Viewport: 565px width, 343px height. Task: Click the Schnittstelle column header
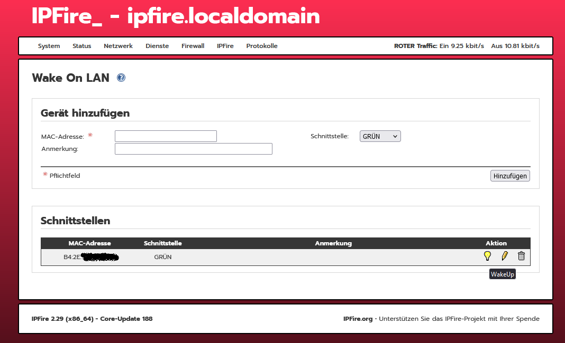(162, 243)
